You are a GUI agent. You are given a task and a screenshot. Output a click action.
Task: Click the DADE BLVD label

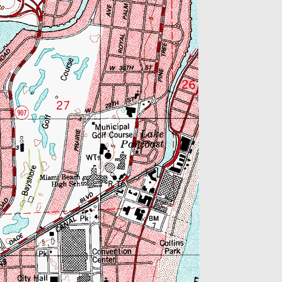pyautogui.click(x=51, y=218)
